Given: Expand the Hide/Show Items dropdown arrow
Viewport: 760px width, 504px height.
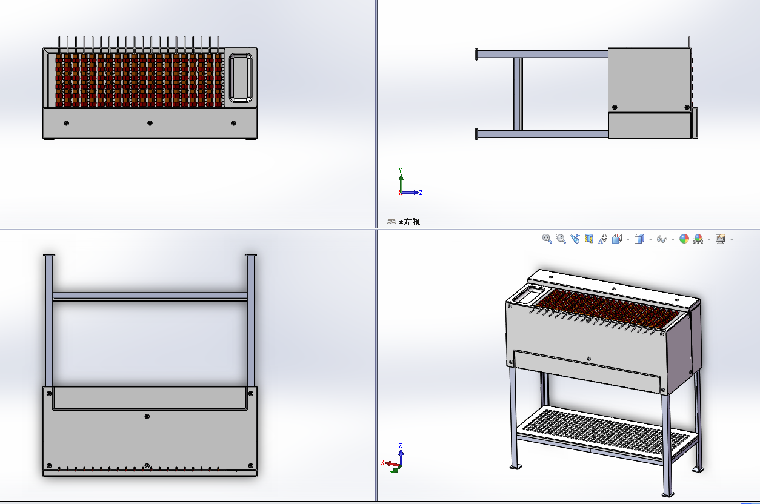Looking at the screenshot, I should 673,239.
